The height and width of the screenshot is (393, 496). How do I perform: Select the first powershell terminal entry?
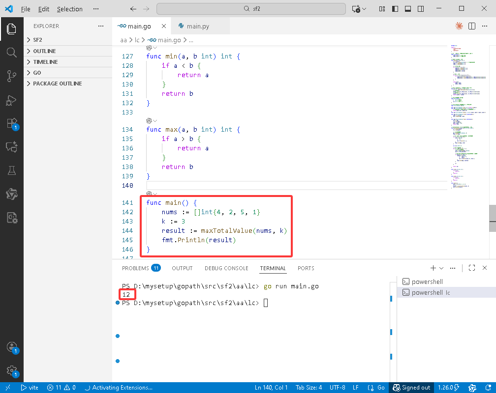pos(446,281)
